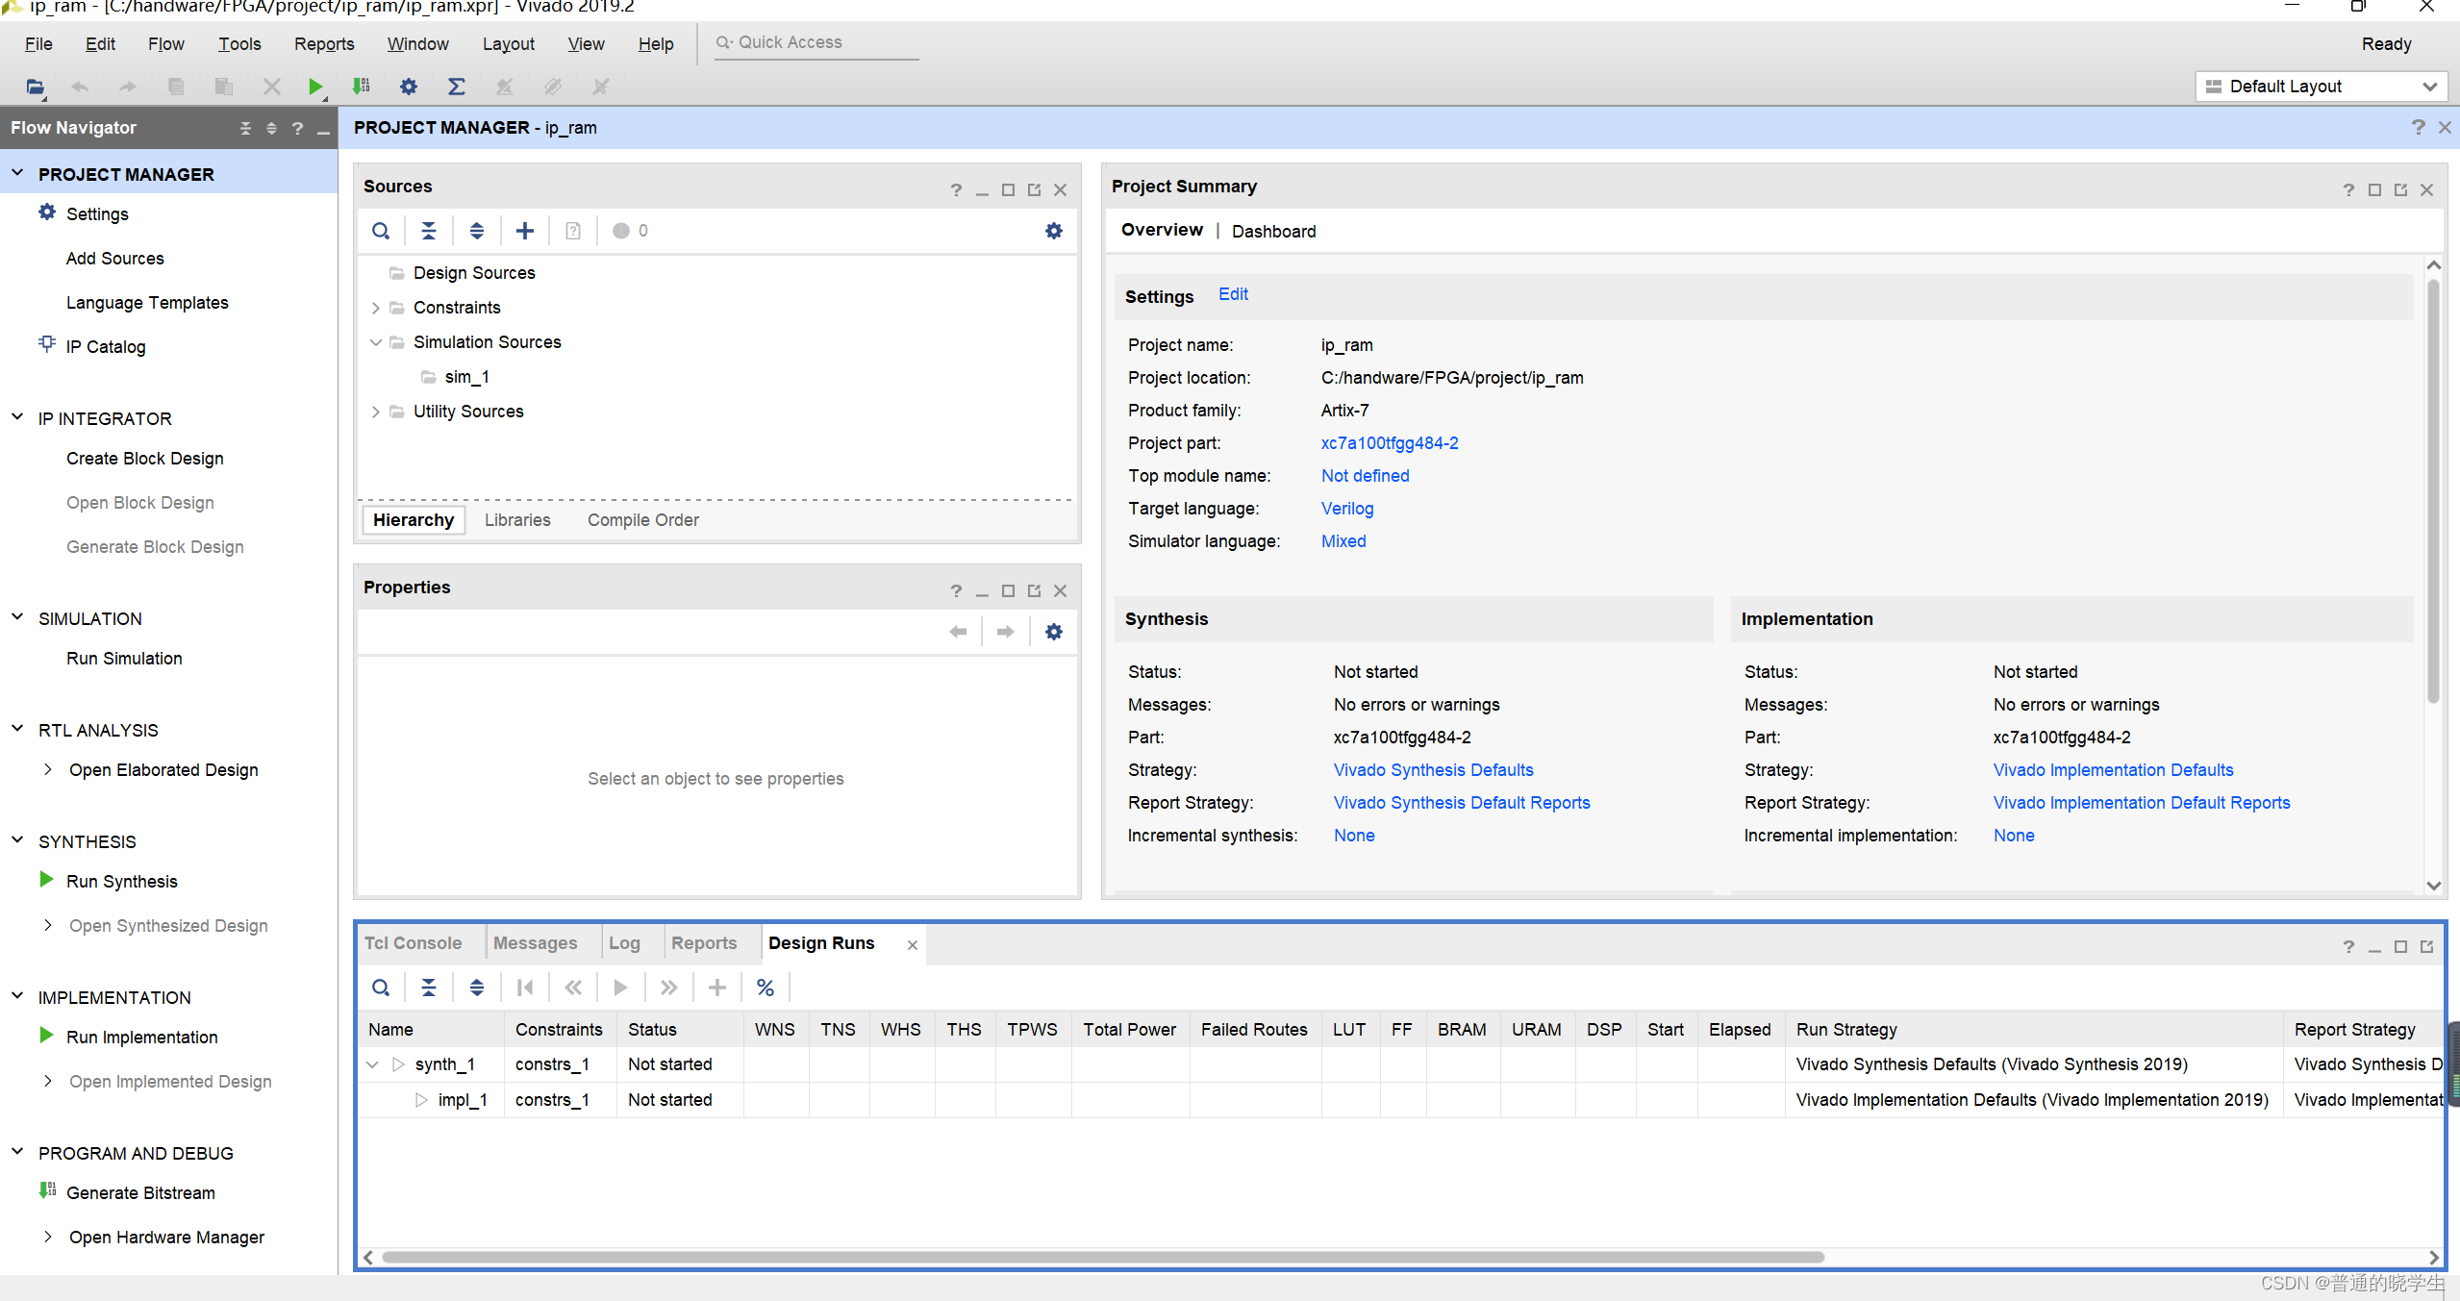Click the percent icon in Design Runs
This screenshot has height=1301, width=2460.
point(765,988)
